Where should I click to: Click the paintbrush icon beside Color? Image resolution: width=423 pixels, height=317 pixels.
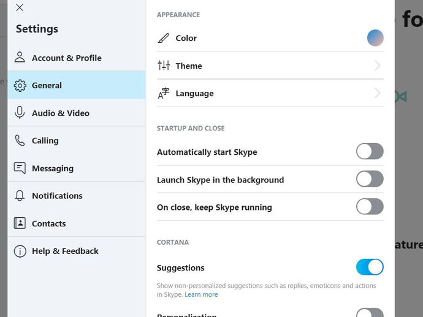click(x=164, y=38)
